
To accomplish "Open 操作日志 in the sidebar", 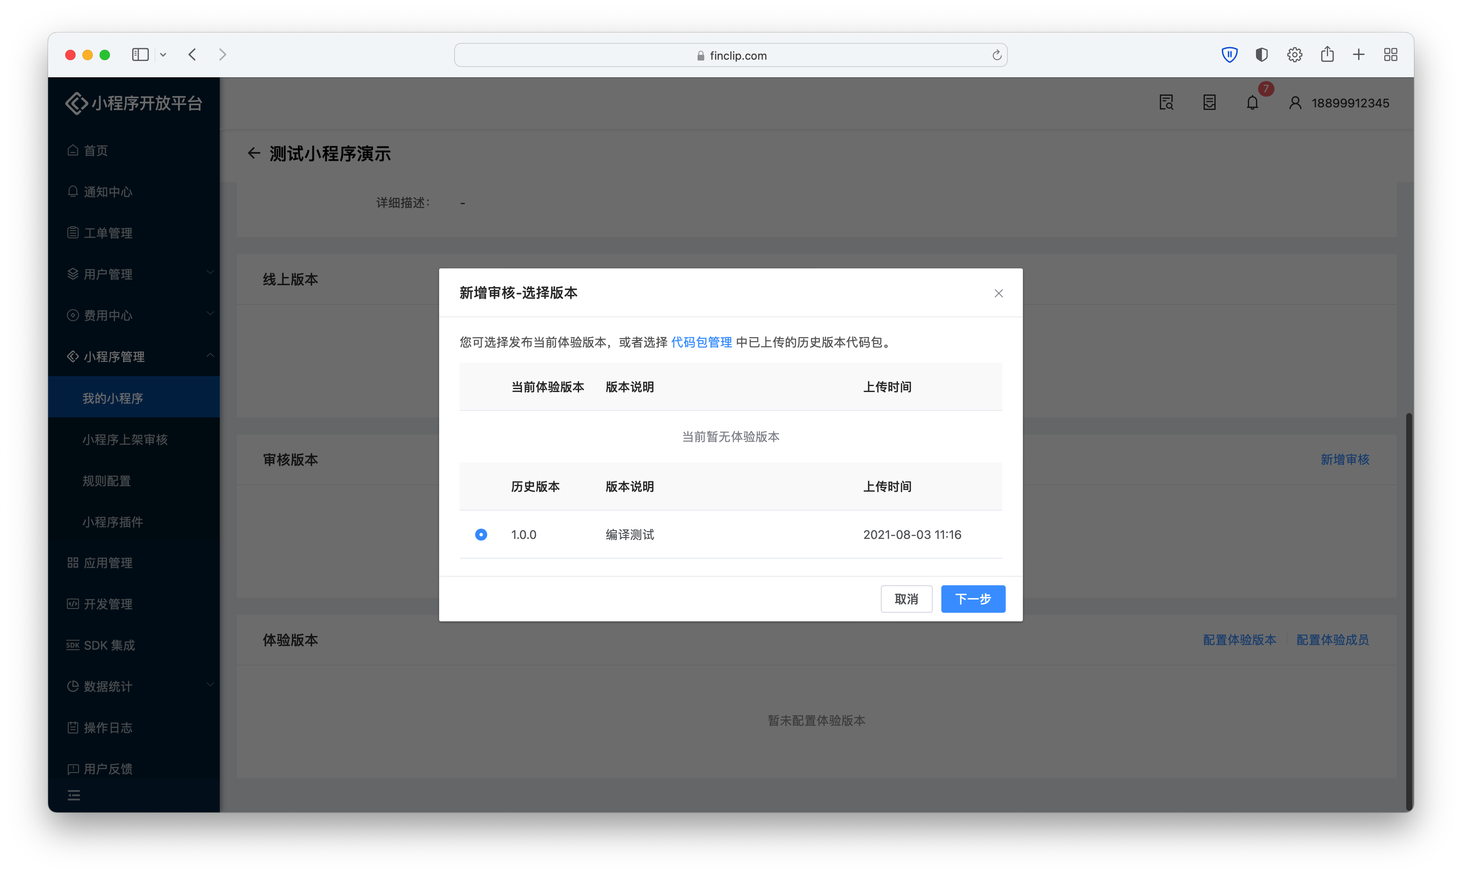I will click(134, 727).
